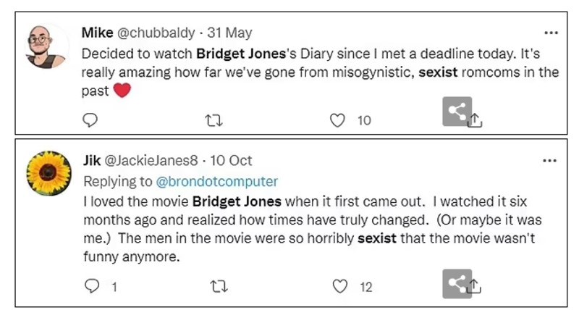Image resolution: width=579 pixels, height=310 pixels.
Task: Retweet Mike's tweet about sexist romcoms
Action: (213, 120)
